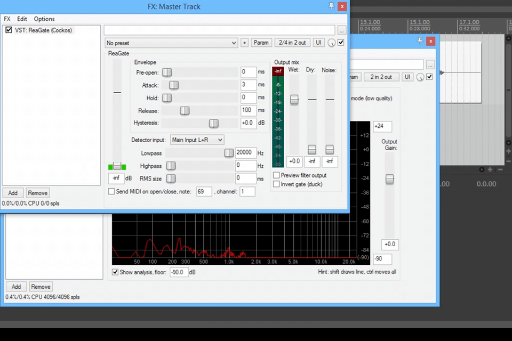Image resolution: width=512 pixels, height=341 pixels.
Task: Click the preset '+' button in ReaGate
Action: point(244,43)
